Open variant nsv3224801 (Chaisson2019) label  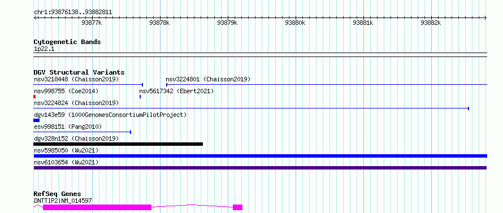[x=208, y=79]
